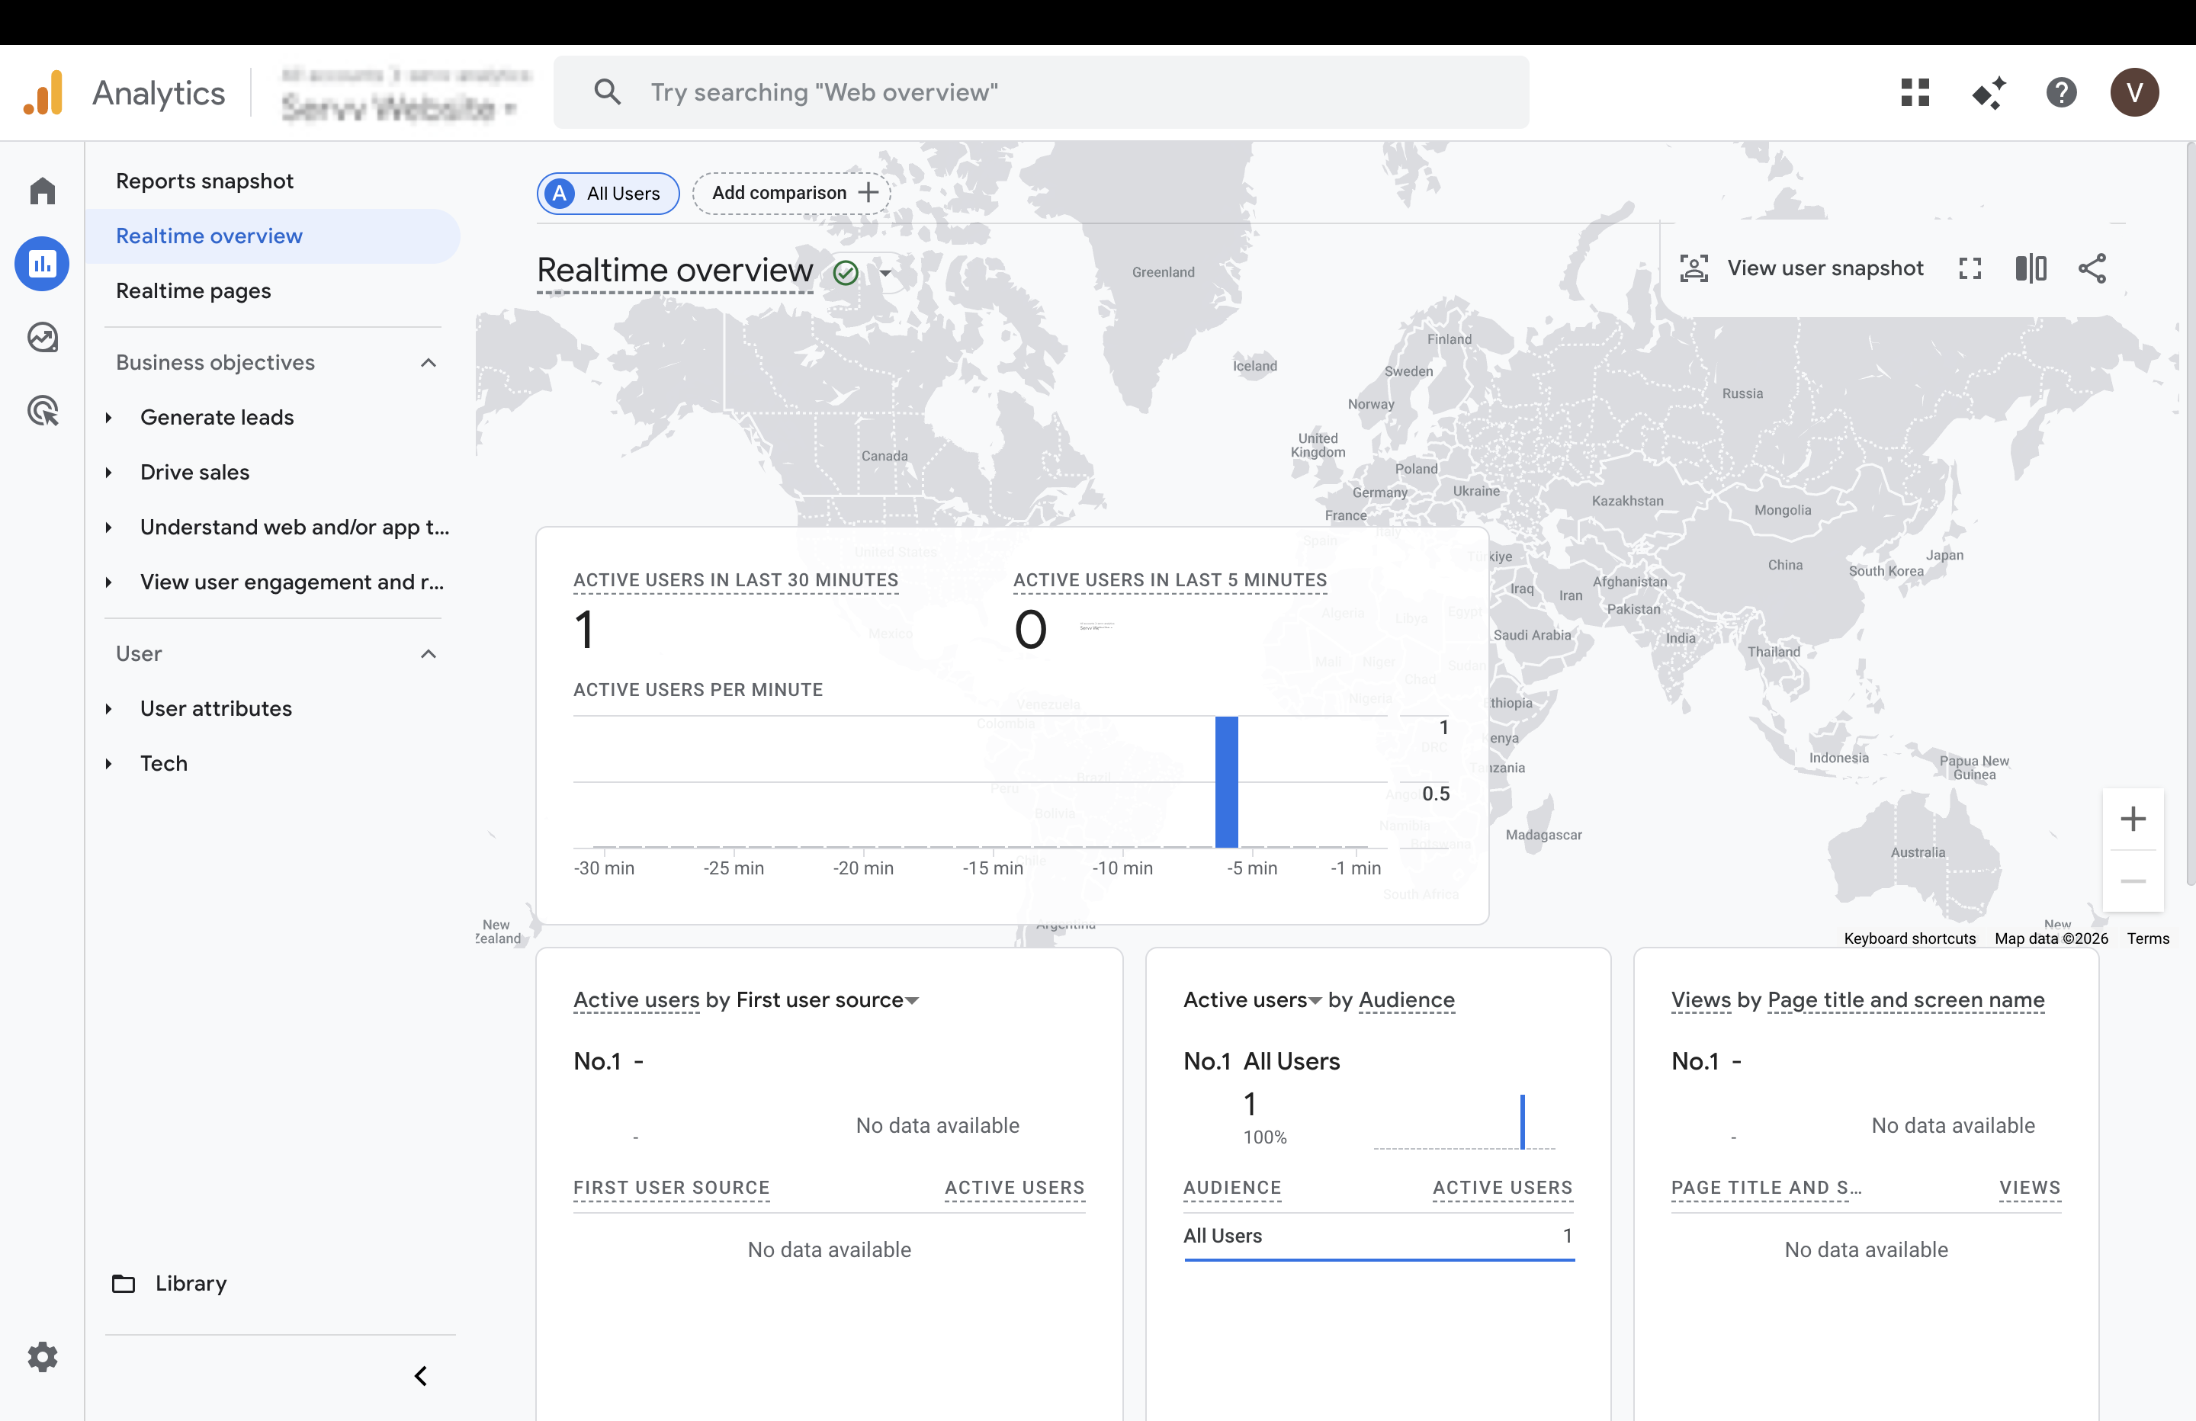Open the Analytics insights sparkle icon

(x=1989, y=92)
